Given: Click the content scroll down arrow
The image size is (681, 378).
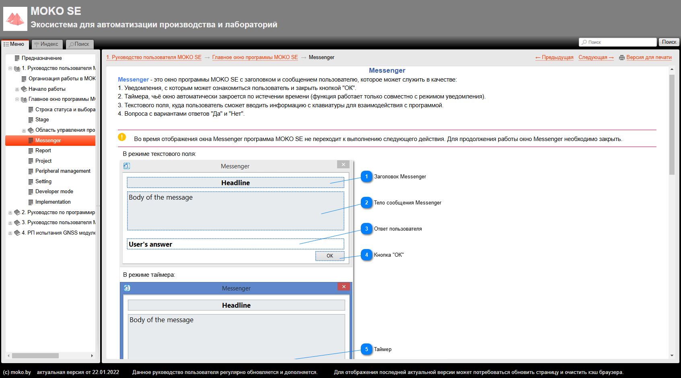Looking at the screenshot, I should click(672, 356).
